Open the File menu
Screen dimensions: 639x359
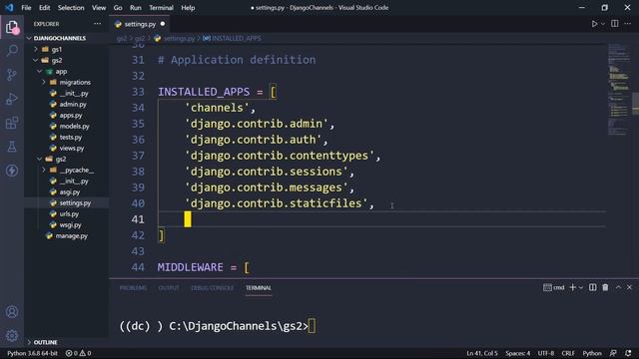pyautogui.click(x=26, y=8)
